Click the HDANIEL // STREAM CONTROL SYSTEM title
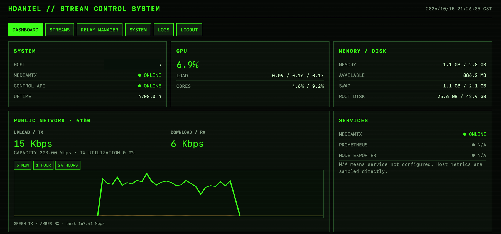This screenshot has height=234, width=501. tap(84, 9)
